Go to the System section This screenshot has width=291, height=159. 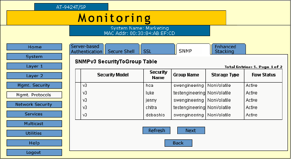pos(34,56)
